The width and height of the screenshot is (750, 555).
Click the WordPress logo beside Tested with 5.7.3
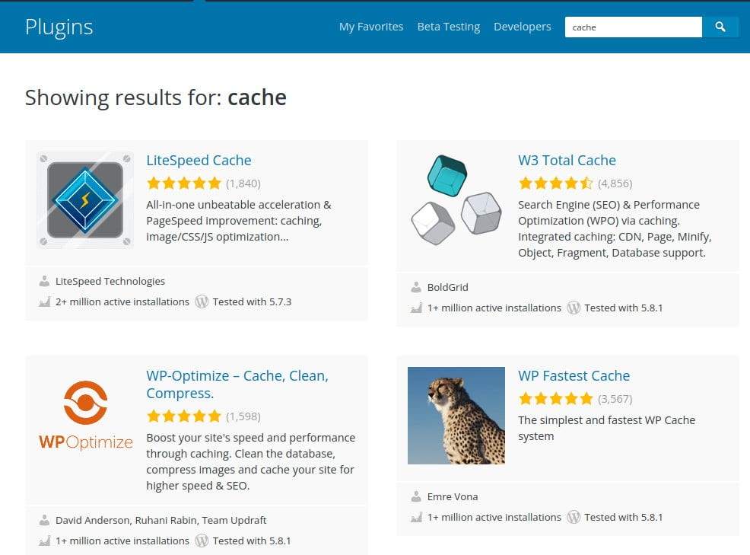[x=202, y=301]
